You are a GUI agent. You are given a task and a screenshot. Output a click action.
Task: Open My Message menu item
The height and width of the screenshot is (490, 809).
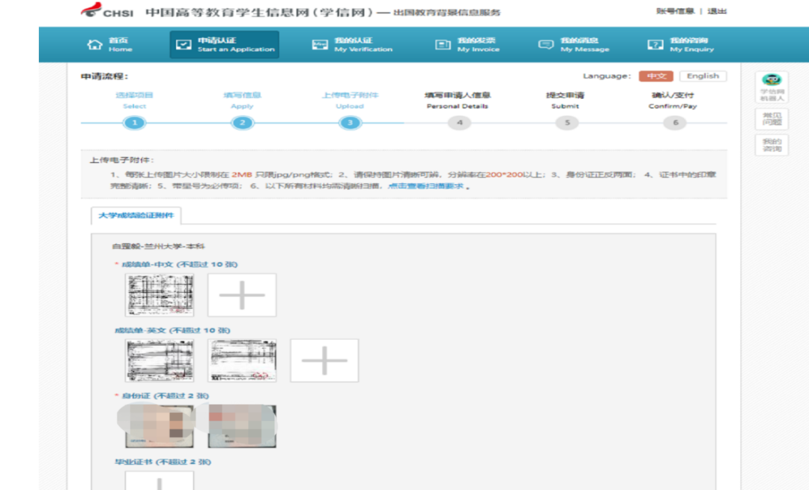574,45
